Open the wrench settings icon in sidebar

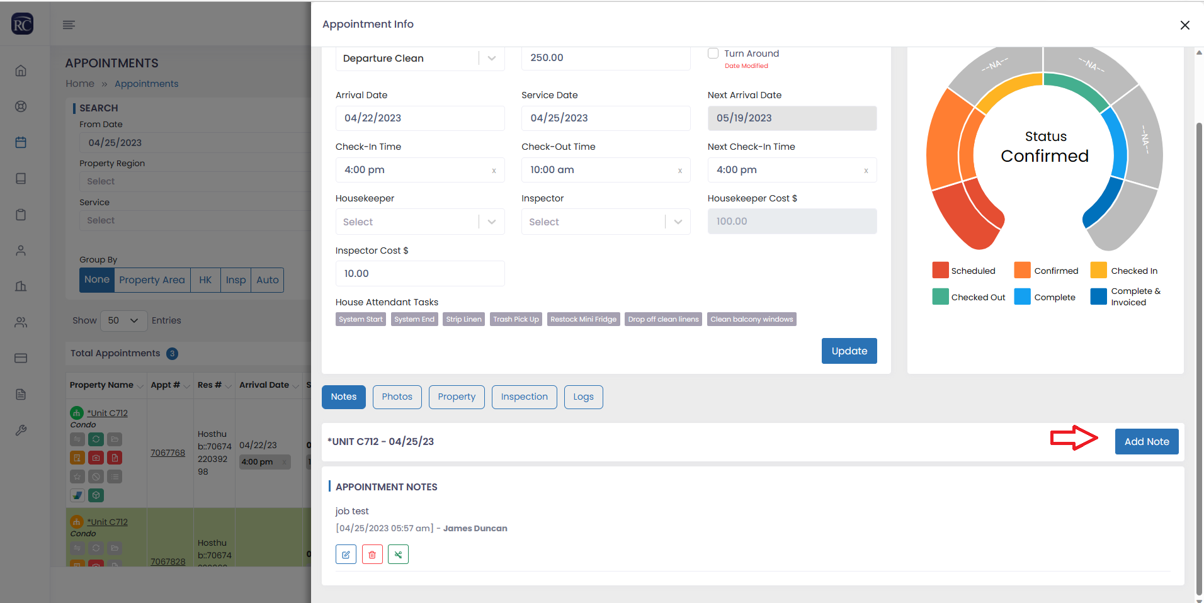click(21, 431)
